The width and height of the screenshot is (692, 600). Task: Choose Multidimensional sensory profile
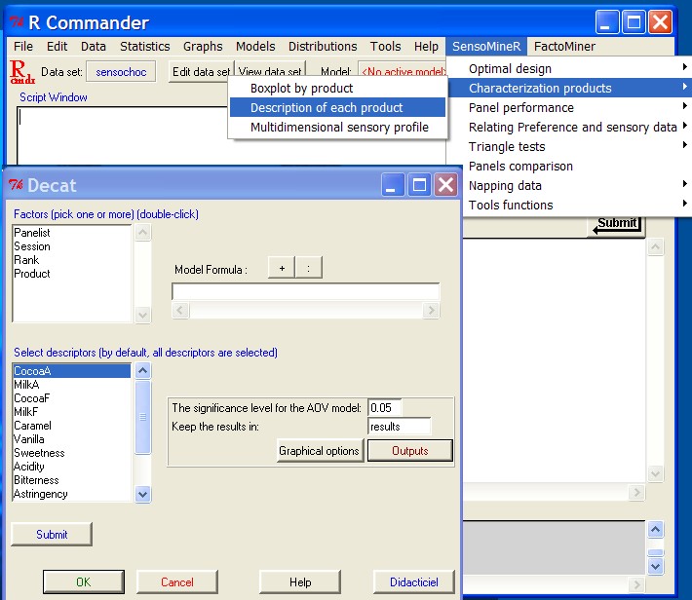point(337,127)
